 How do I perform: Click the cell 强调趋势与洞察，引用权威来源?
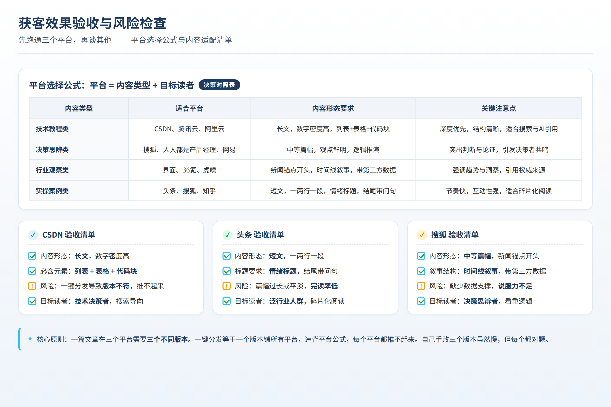(x=499, y=170)
